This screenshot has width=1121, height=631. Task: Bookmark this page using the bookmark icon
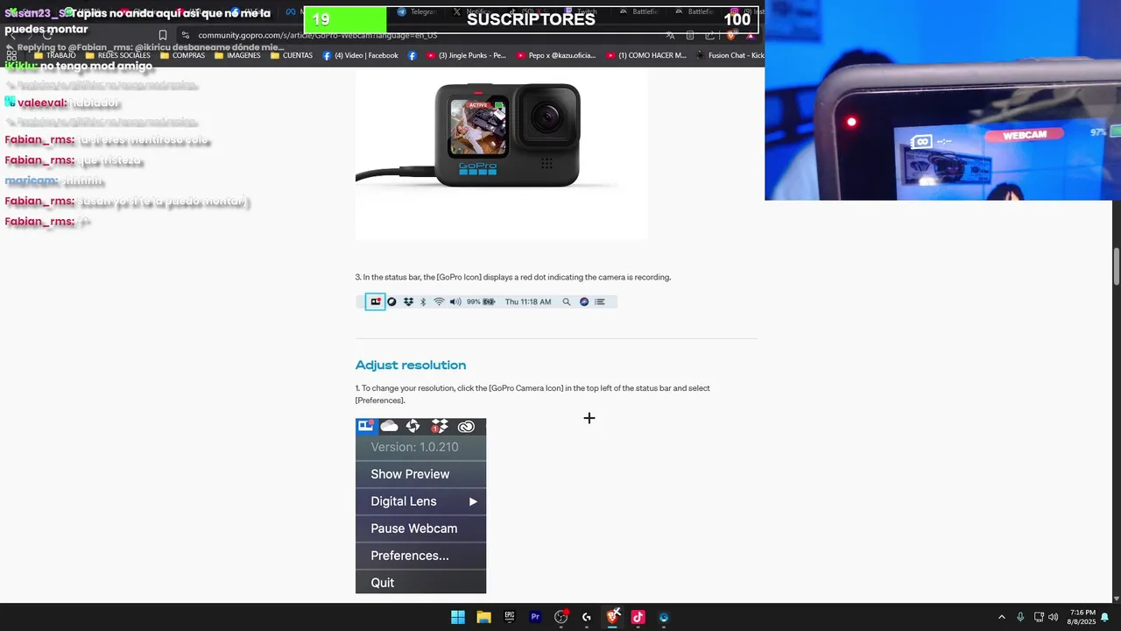163,35
